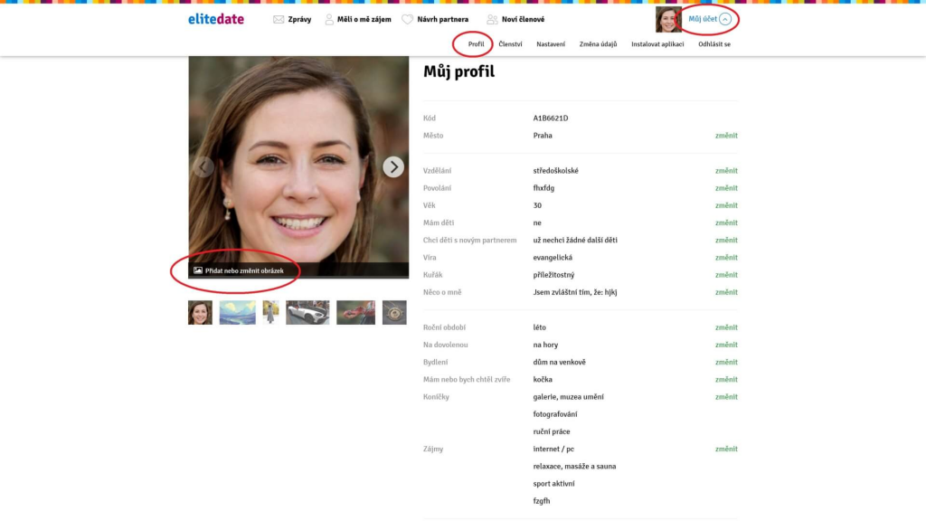
Task: Click the heart icon beside Návrh partnera
Action: pos(408,20)
